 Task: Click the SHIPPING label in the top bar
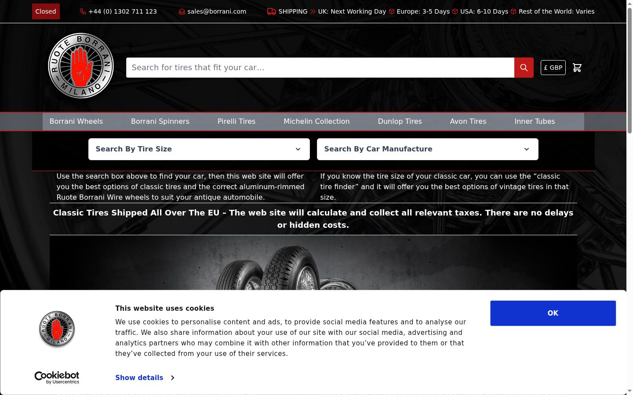[293, 11]
